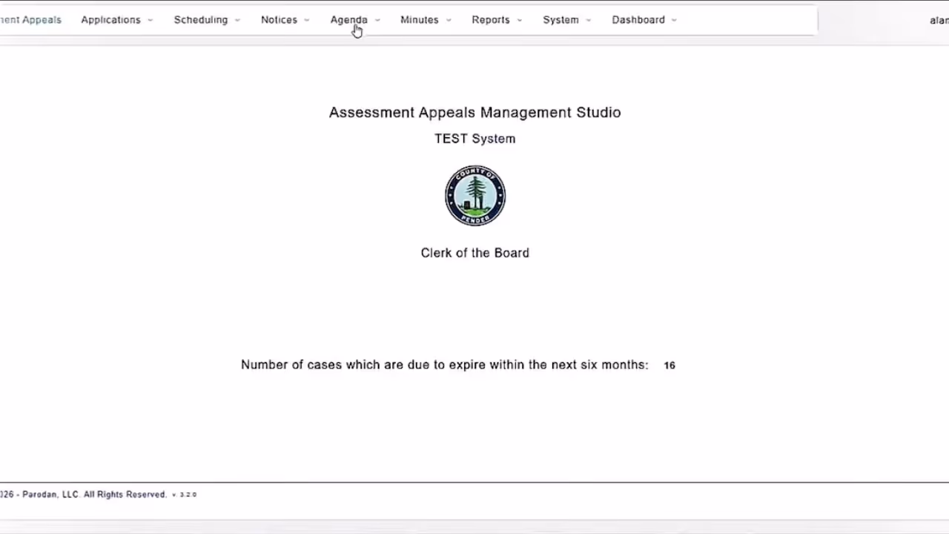Click the expiring cases count 16
The image size is (949, 534).
(669, 365)
